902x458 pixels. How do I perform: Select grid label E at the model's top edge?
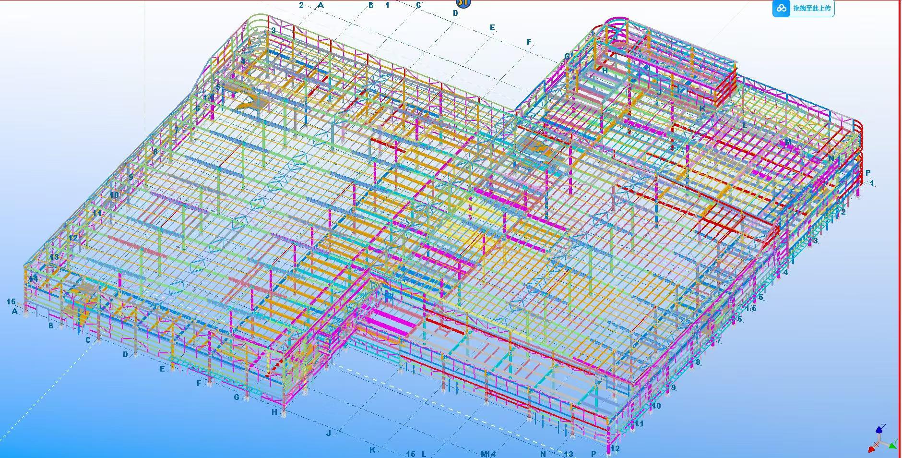pyautogui.click(x=492, y=27)
